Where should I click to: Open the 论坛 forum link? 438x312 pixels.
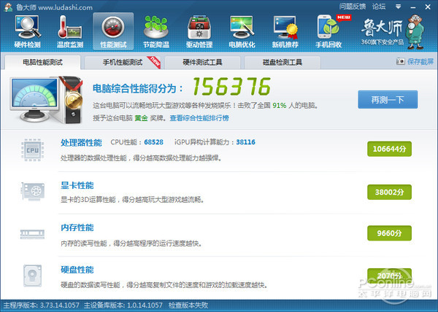tap(379, 7)
